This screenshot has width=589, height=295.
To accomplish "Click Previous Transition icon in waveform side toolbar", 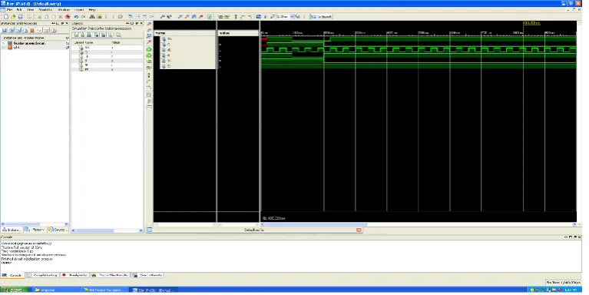I will 149,61.
